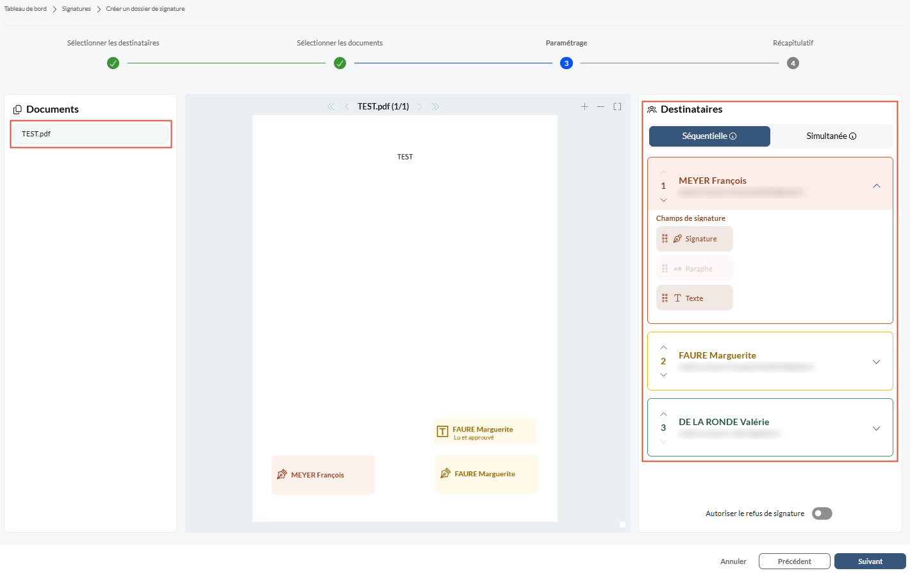Fit document to view with the frame icon
Screen dimensions: 910x573
(617, 107)
